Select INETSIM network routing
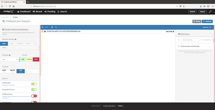The height and width of the screenshot is (110, 215). (x=27, y=44)
